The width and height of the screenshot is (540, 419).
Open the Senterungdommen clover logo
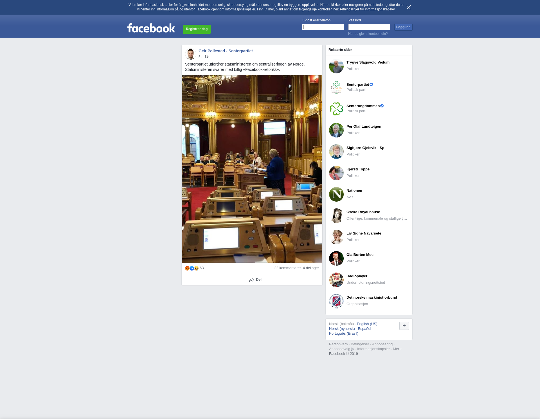click(x=336, y=109)
